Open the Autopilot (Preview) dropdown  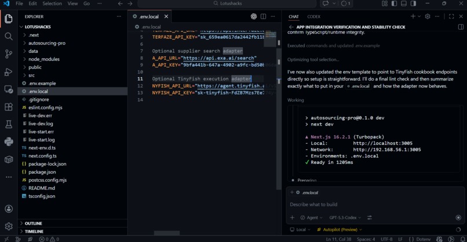coord(340,229)
